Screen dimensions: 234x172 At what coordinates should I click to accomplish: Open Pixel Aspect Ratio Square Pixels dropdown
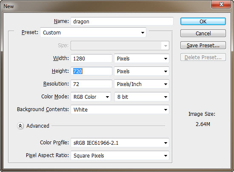pos(120,155)
